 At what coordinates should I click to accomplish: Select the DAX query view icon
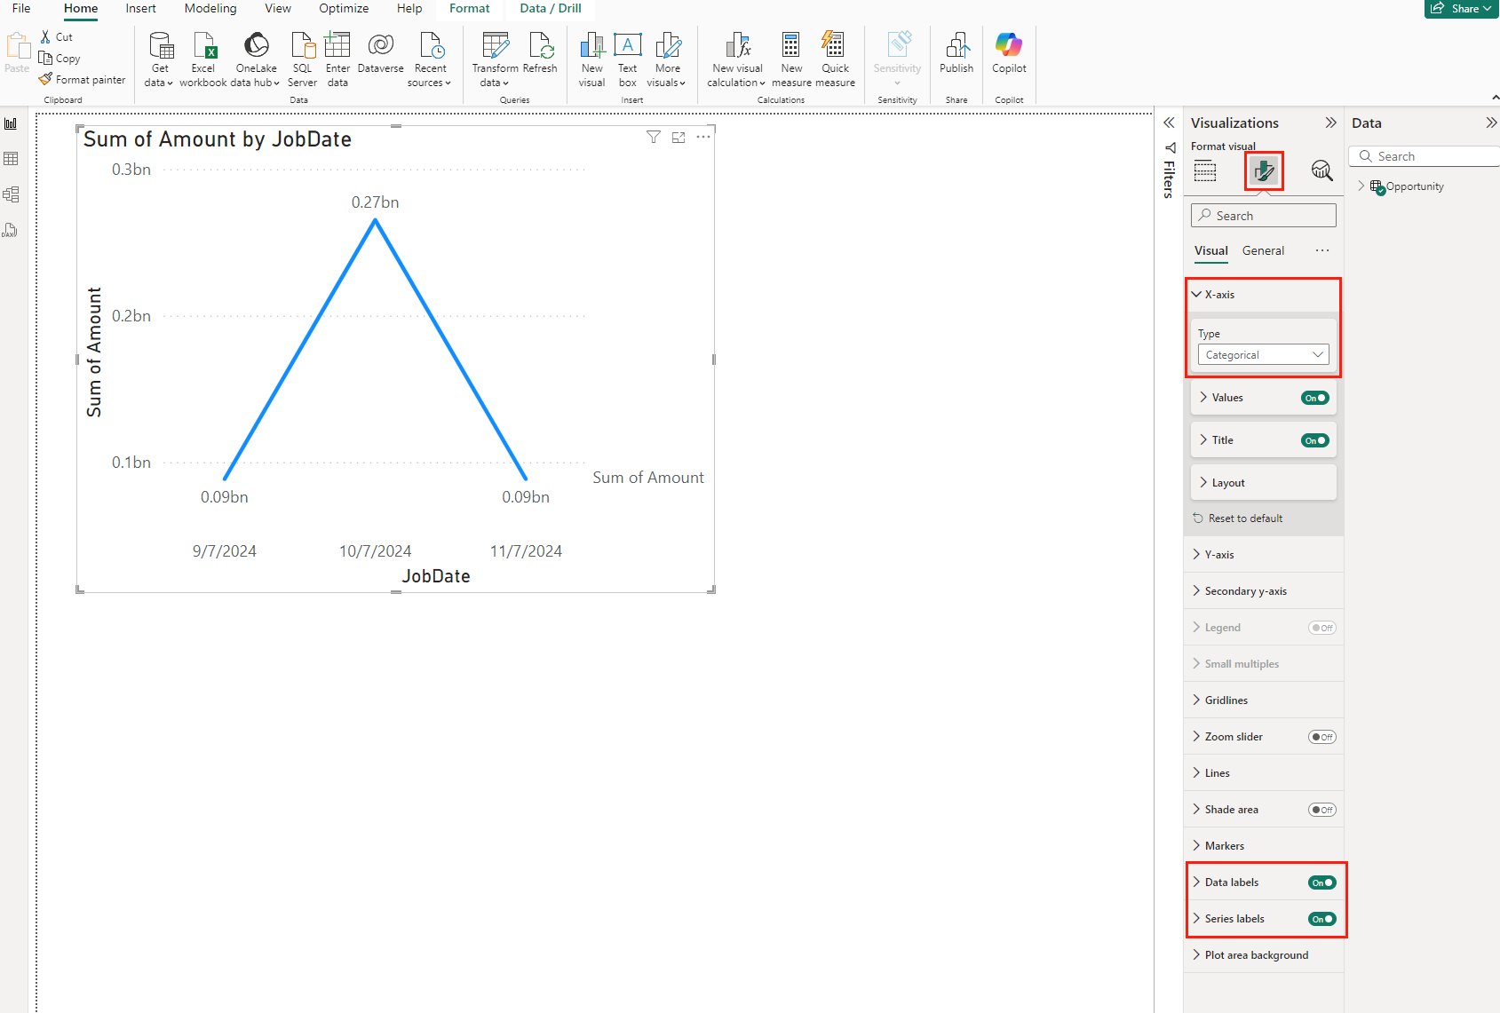(12, 230)
